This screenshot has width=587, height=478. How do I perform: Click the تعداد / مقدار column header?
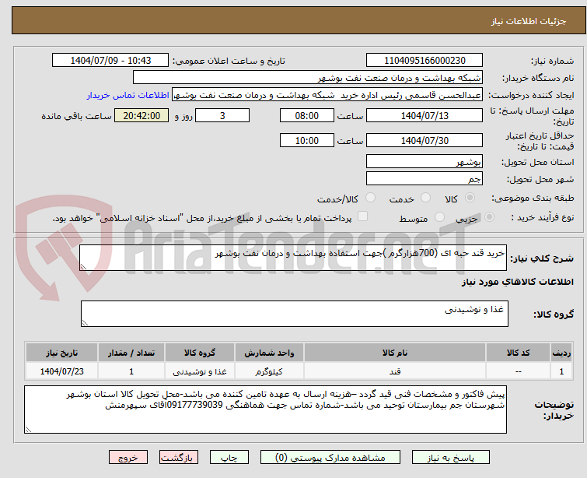131,353
